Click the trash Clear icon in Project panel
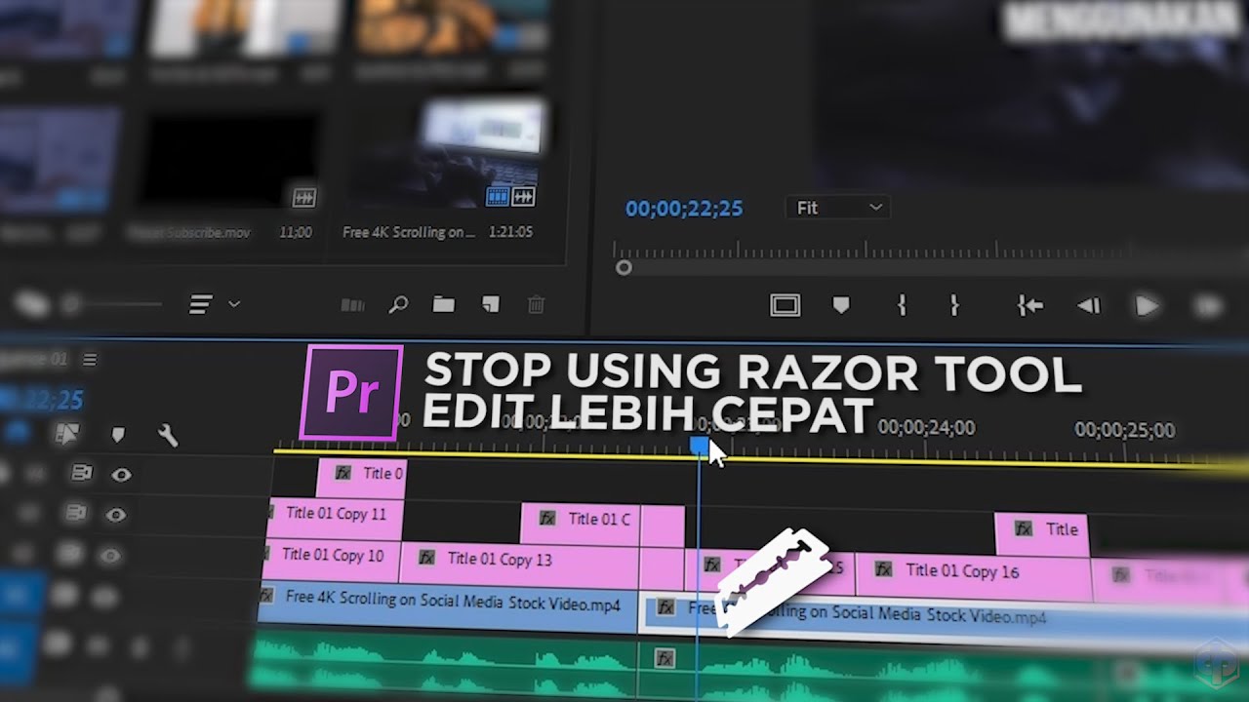 point(536,305)
